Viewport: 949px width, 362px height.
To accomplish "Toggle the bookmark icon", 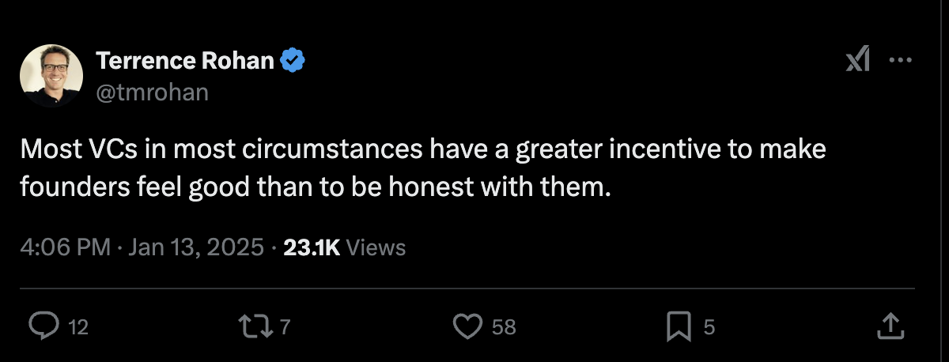I will click(679, 326).
